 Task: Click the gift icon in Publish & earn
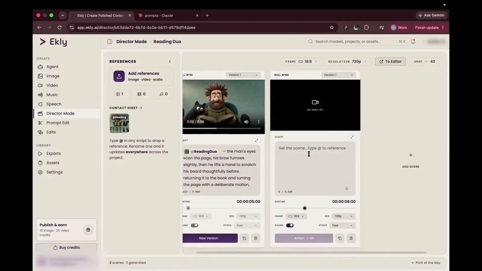coord(88,230)
